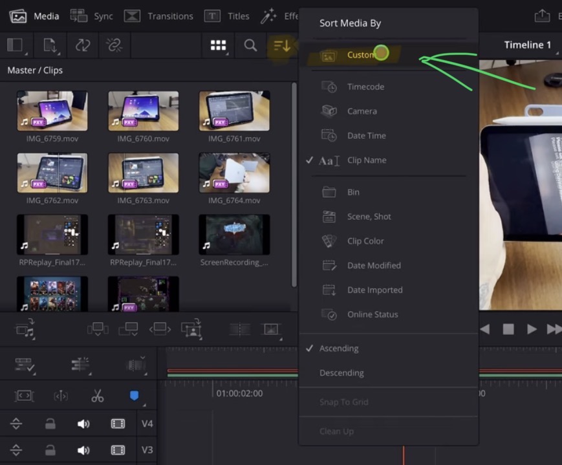The height and width of the screenshot is (465, 562).
Task: Click the import media icon
Action: pos(50,45)
